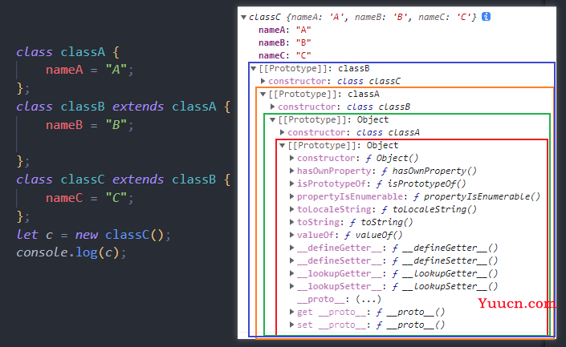
Task: Expand constructor: f Object() entry
Action: (x=292, y=158)
